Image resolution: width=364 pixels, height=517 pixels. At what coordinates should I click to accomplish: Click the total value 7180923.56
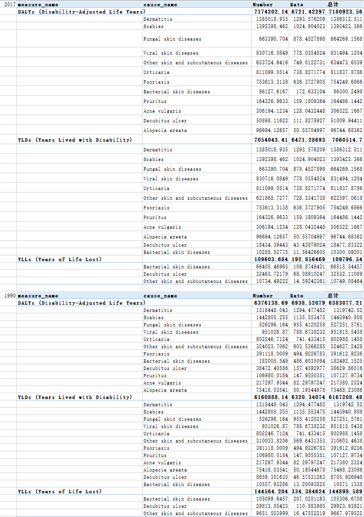(x=345, y=12)
